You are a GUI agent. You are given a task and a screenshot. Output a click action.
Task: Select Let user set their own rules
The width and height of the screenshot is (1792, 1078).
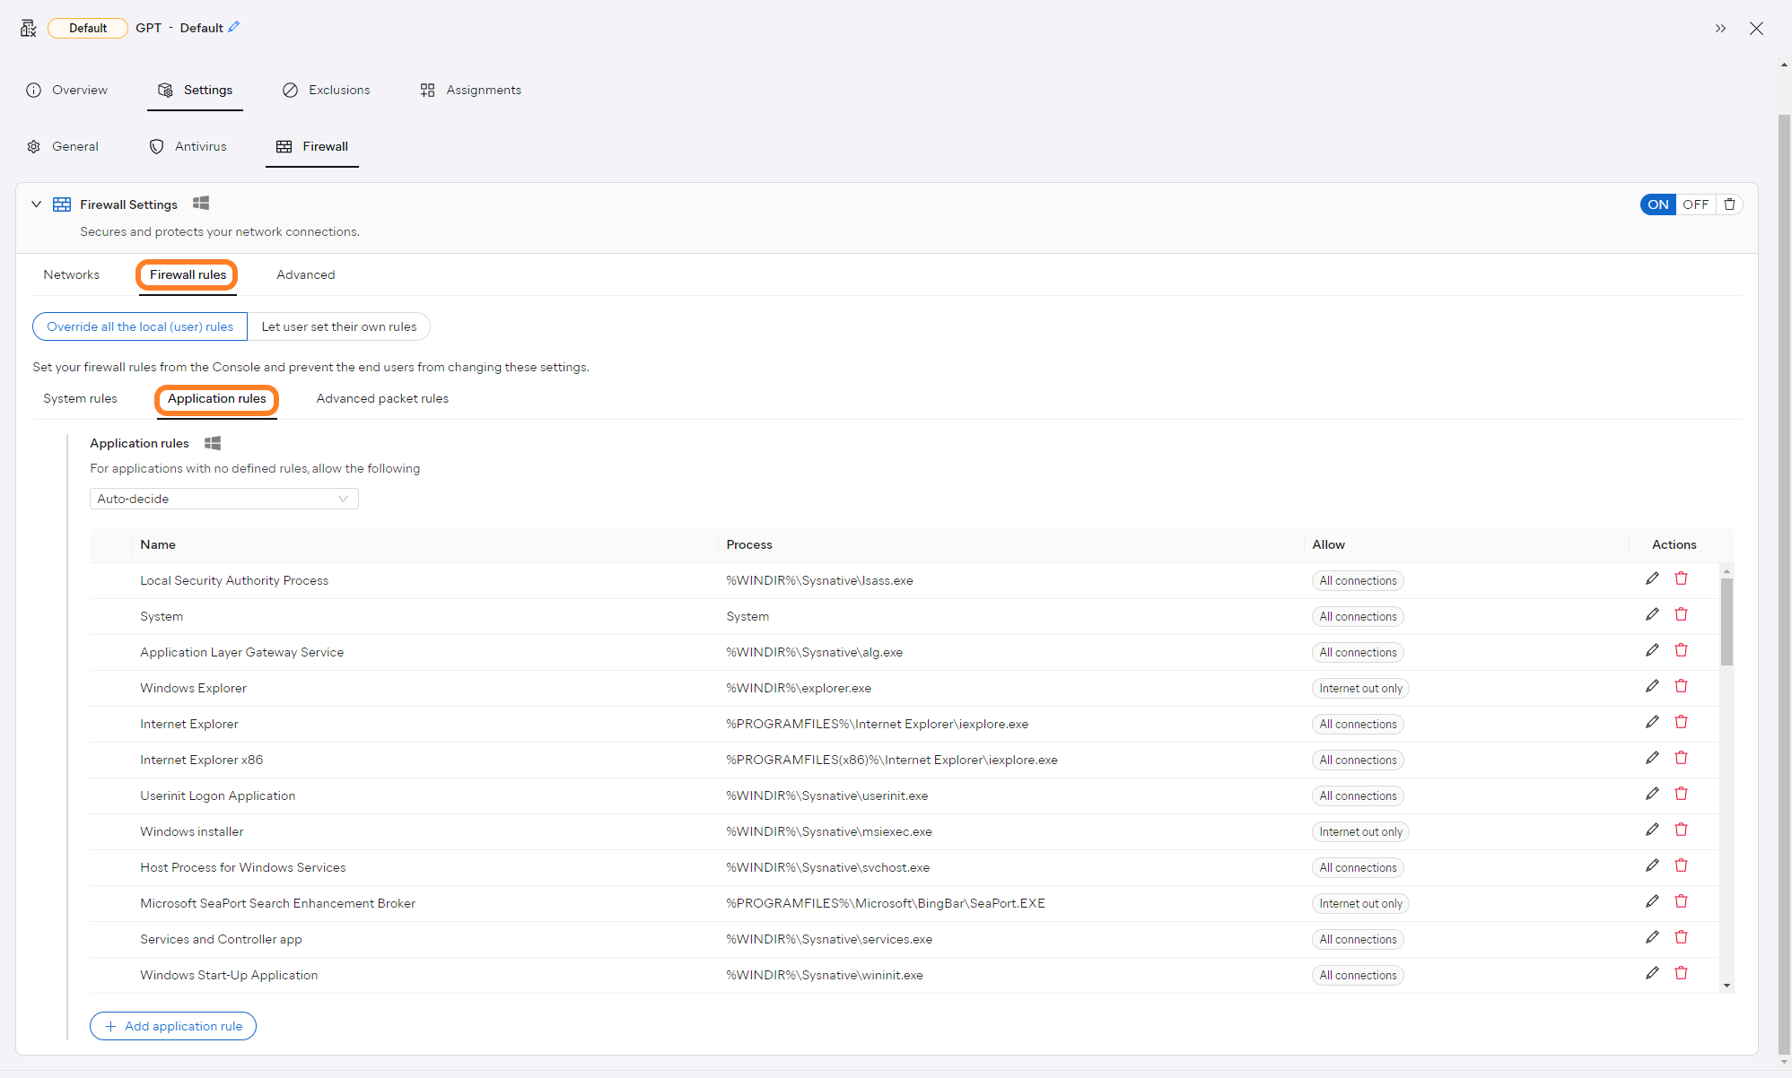[x=339, y=326]
